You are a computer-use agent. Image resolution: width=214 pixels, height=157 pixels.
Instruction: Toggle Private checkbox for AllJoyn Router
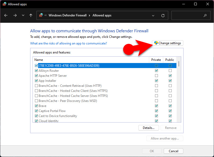(x=156, y=71)
